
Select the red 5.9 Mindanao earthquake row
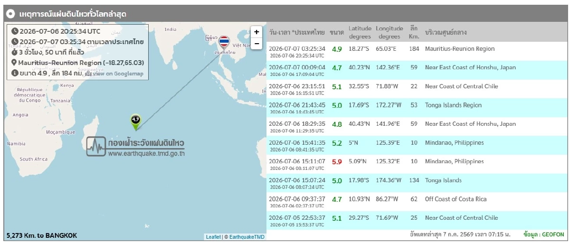(417, 164)
